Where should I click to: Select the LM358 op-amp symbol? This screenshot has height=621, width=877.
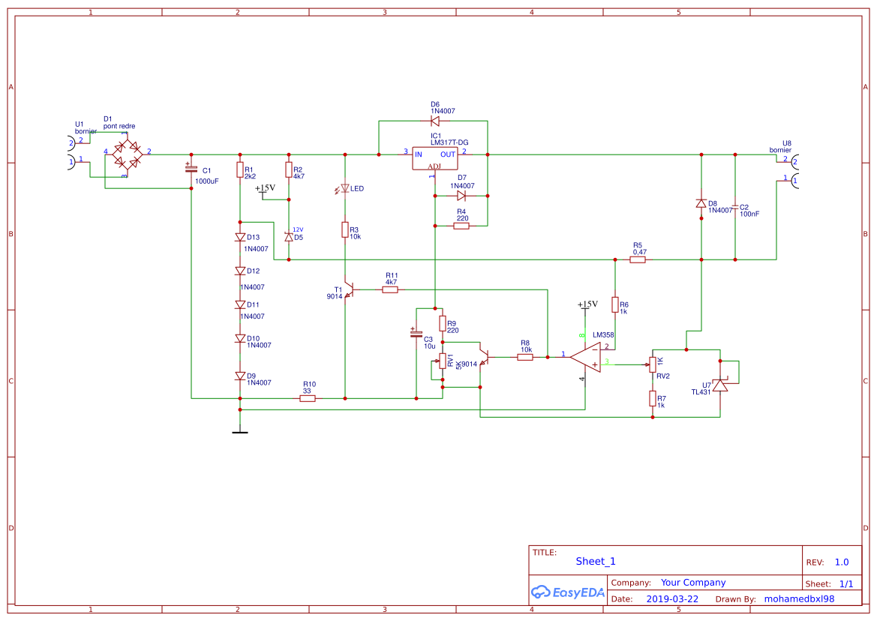point(587,358)
